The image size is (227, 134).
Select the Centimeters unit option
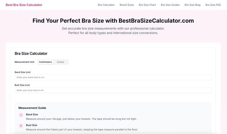45,62
